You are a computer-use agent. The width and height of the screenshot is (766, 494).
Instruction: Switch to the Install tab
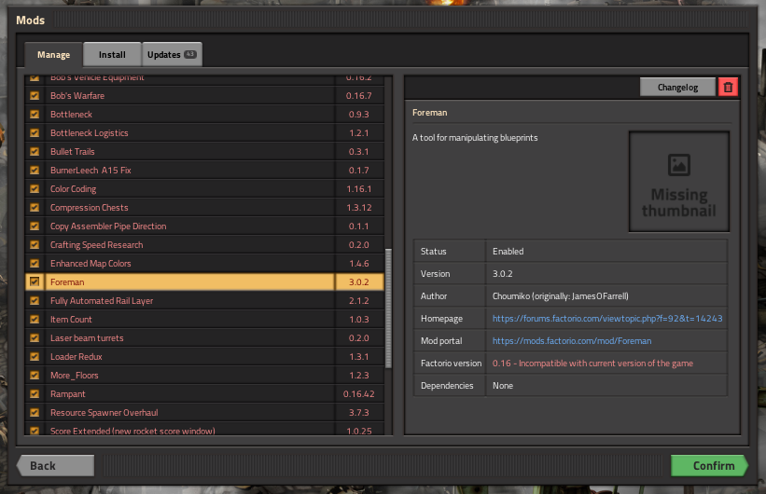tap(112, 55)
